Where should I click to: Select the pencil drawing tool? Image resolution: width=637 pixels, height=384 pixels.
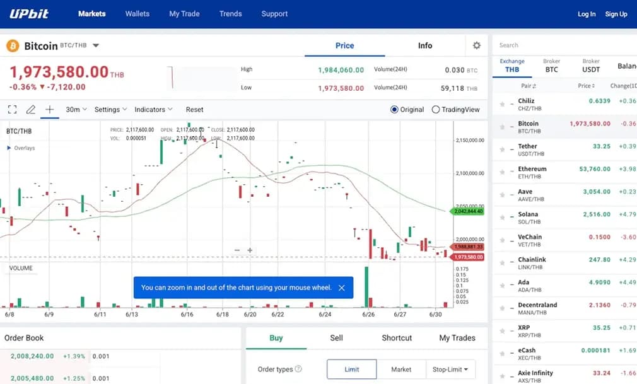click(31, 109)
